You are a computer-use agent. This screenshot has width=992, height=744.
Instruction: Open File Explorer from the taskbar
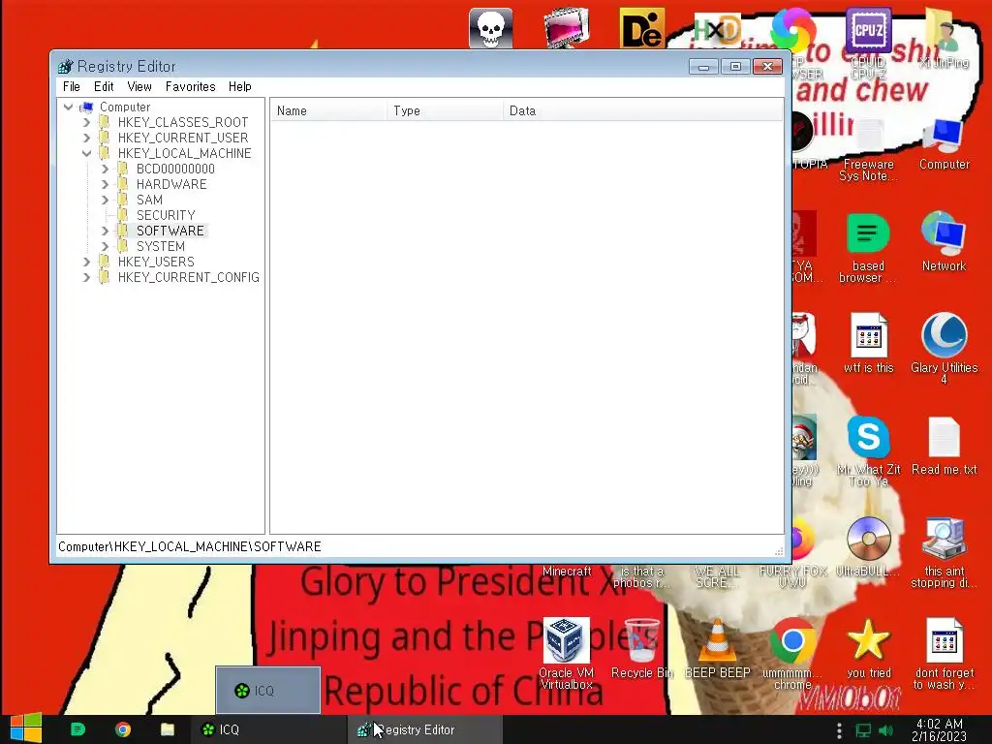click(x=167, y=729)
